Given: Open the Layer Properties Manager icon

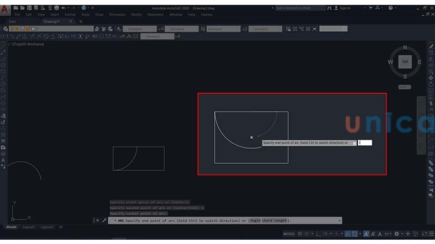Looking at the screenshot, I should tap(5, 29).
